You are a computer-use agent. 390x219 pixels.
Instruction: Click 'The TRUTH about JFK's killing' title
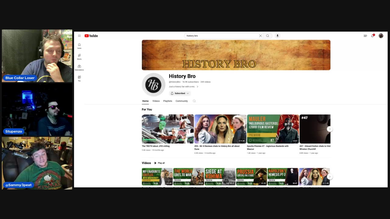click(x=156, y=146)
